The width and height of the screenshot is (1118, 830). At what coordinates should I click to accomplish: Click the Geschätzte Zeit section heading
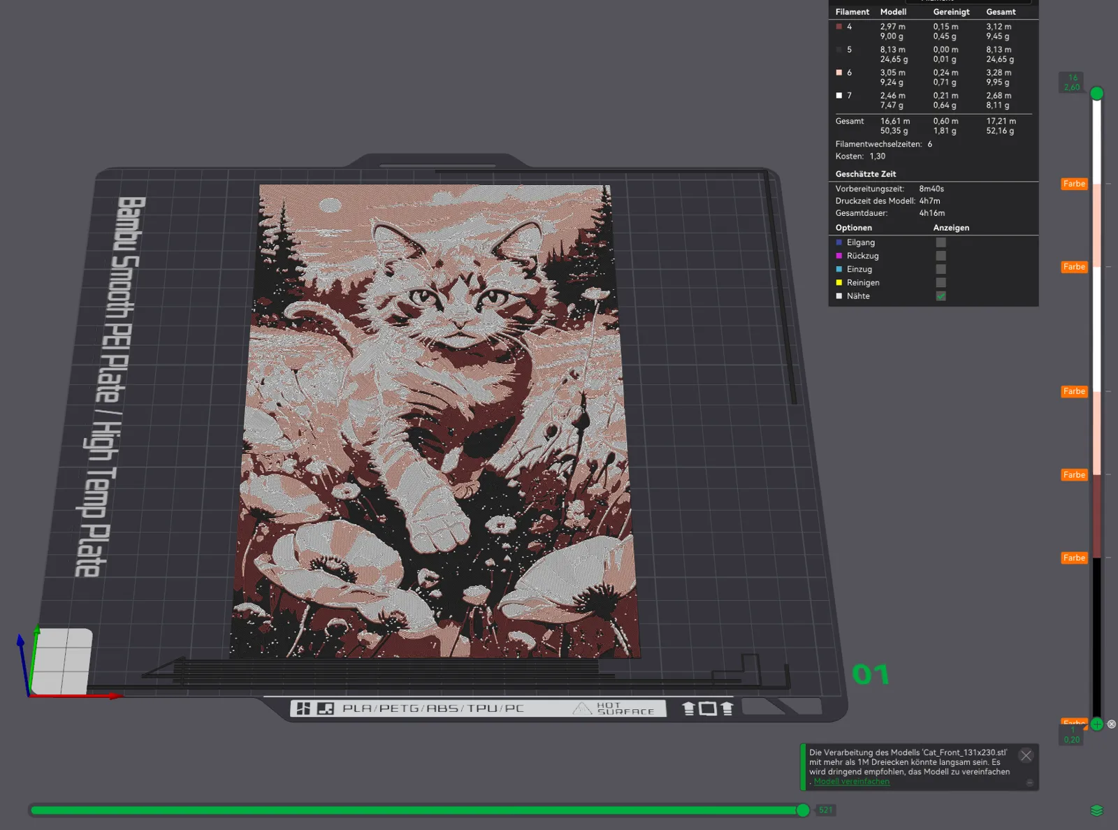coord(865,174)
